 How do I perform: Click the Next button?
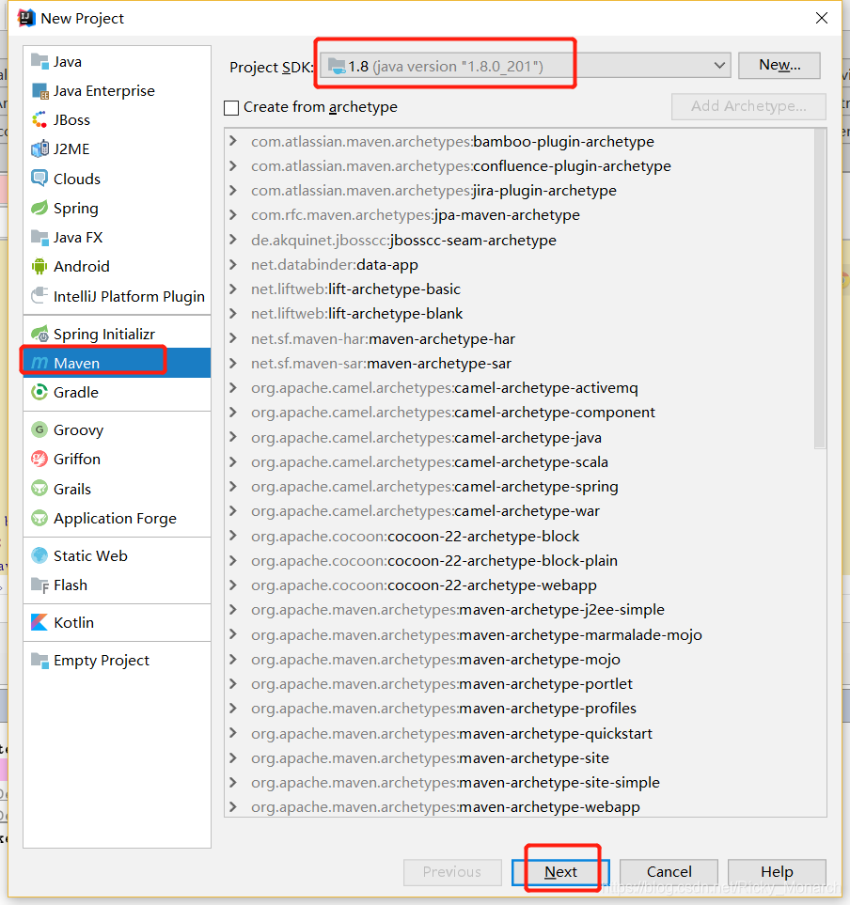tap(560, 871)
